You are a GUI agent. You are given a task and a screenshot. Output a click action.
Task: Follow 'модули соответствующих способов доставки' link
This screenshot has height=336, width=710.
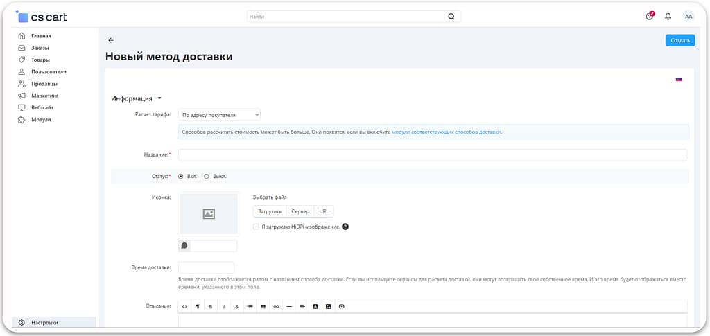click(x=446, y=132)
